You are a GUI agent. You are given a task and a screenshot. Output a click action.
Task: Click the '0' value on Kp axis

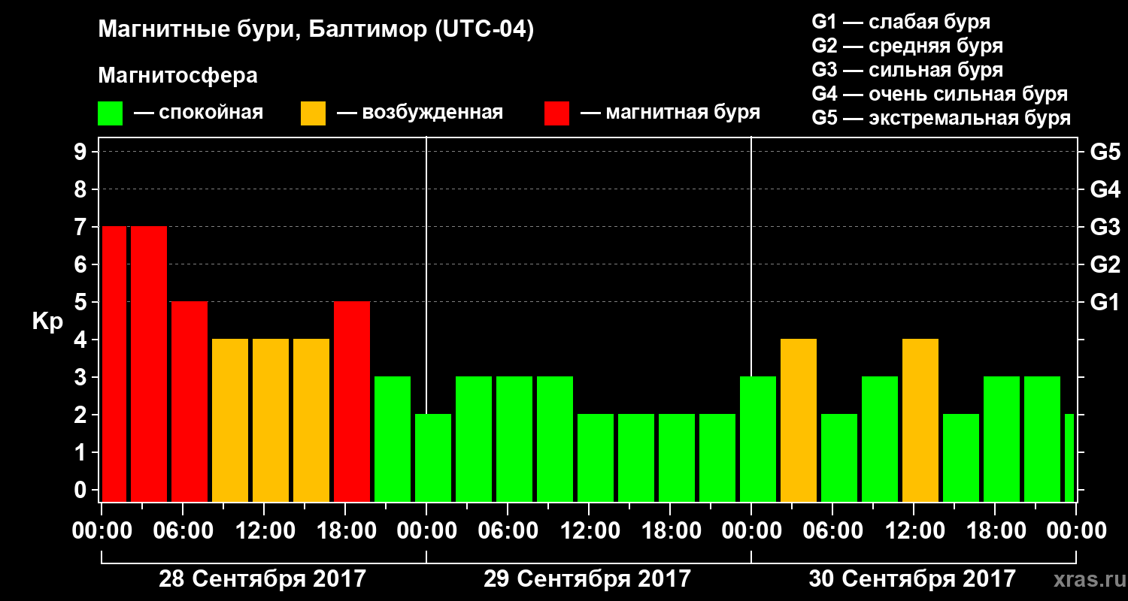pos(82,490)
